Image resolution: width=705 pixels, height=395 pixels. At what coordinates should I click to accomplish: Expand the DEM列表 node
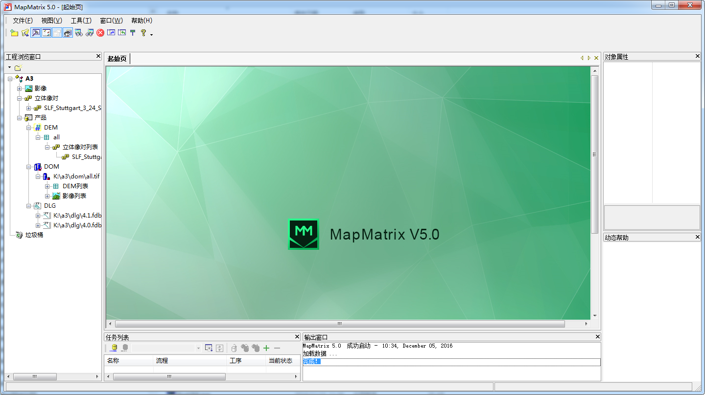(x=47, y=186)
